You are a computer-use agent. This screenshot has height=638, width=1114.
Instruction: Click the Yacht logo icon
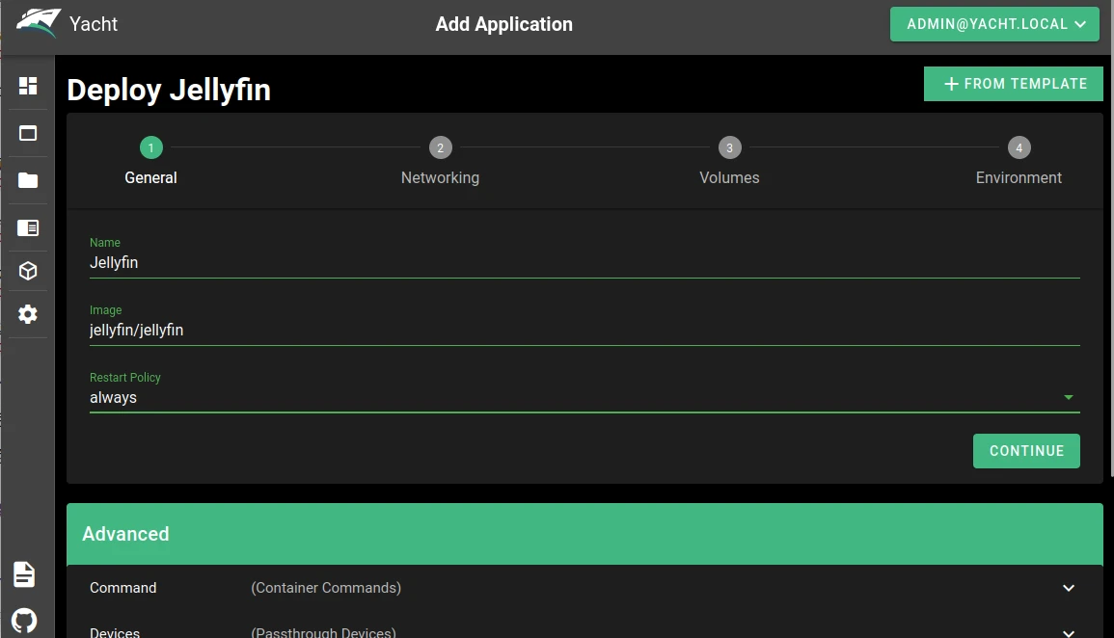pos(38,24)
